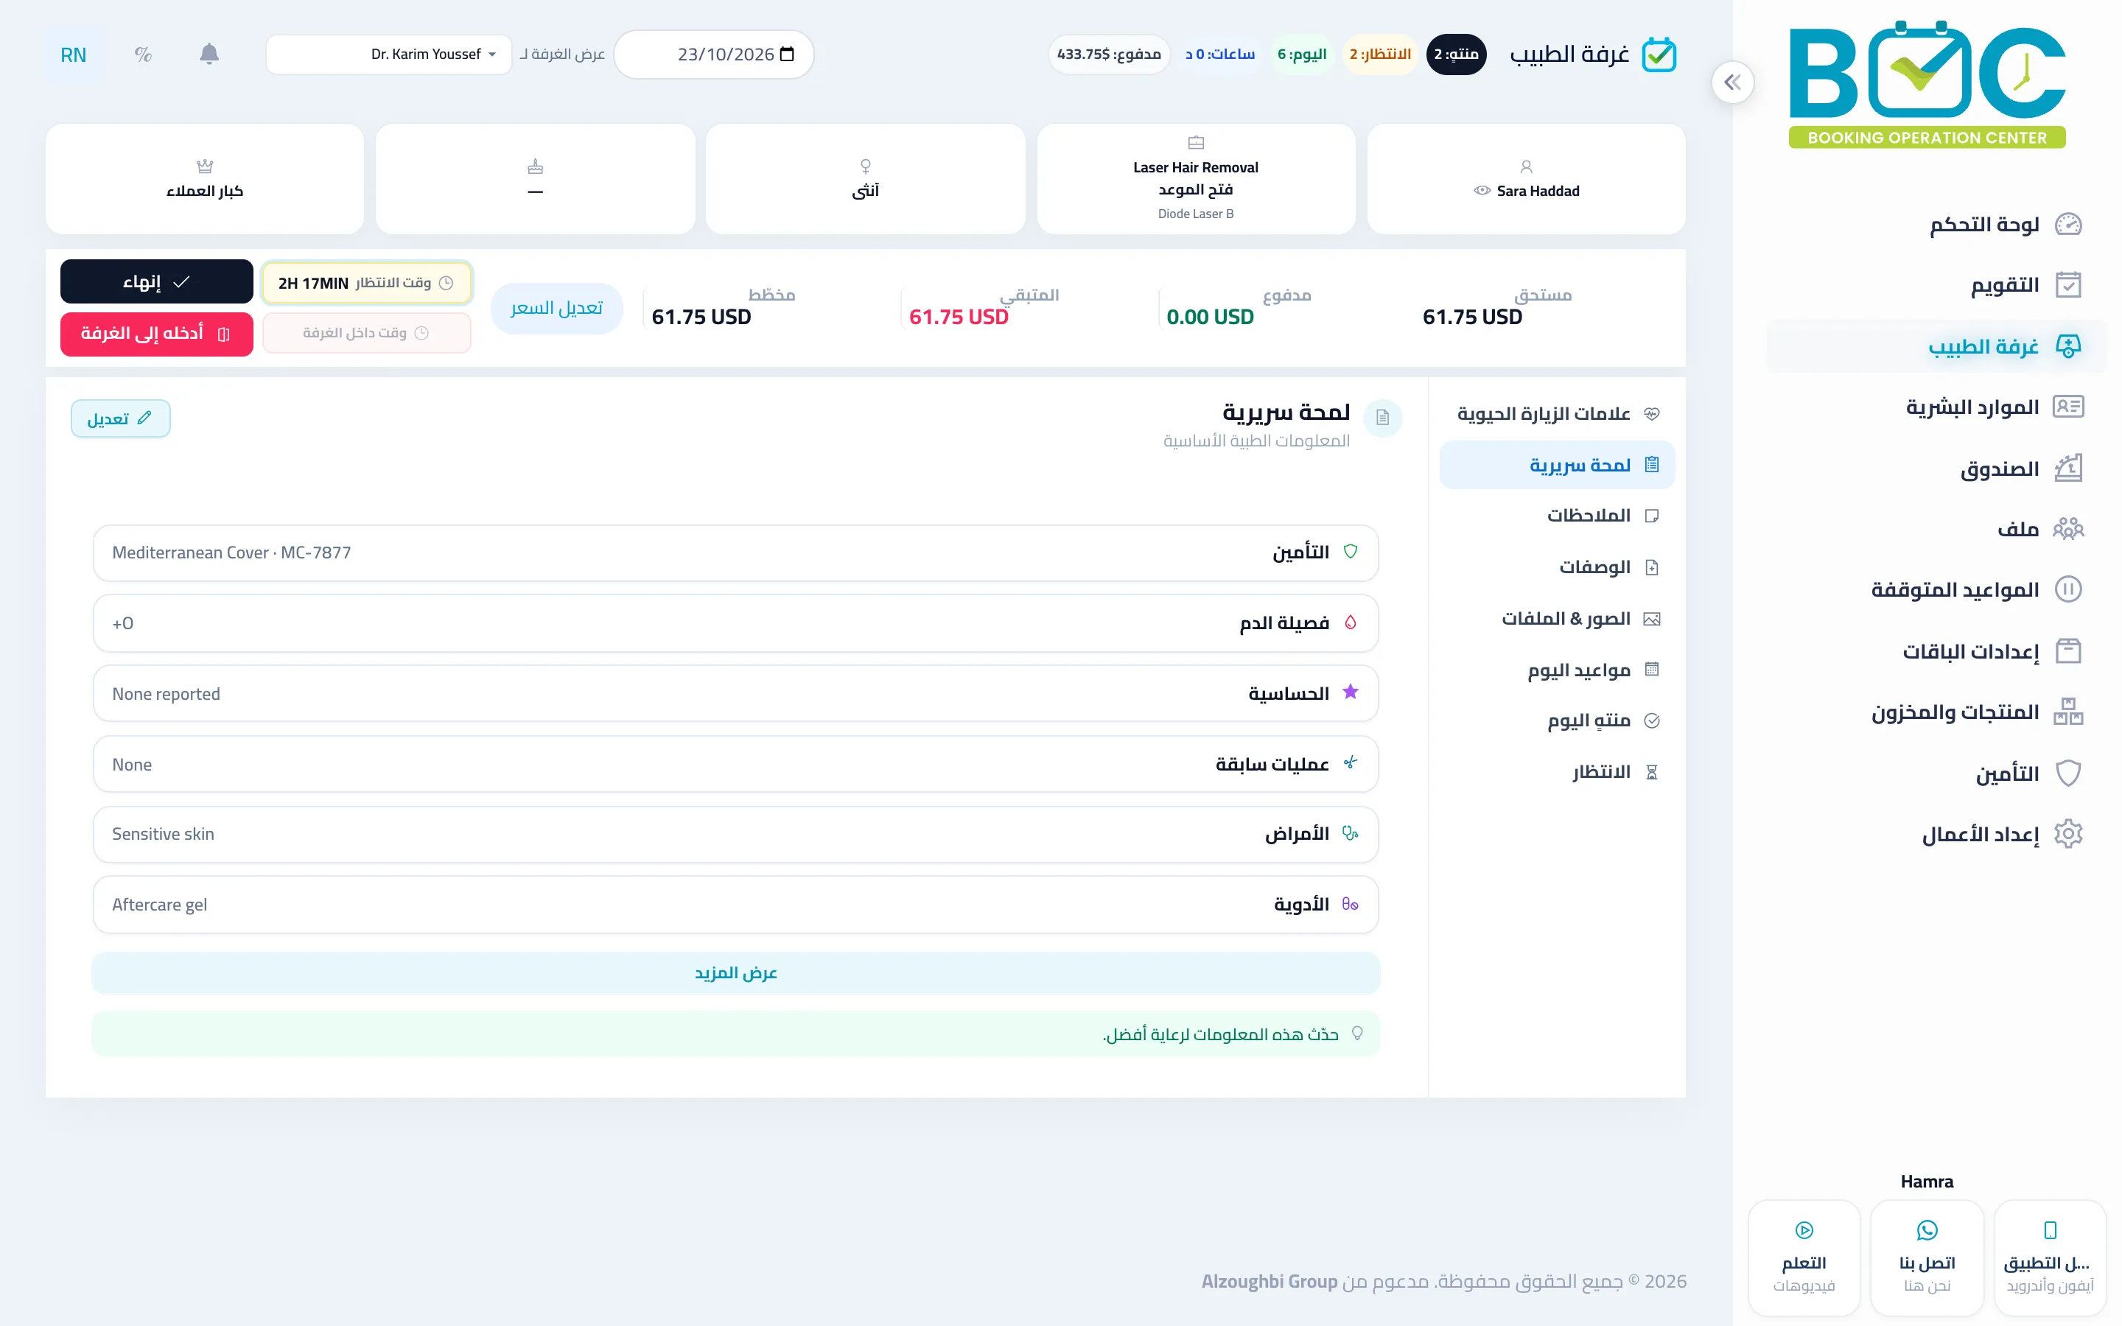Click إعدادات الباقات package icon
2122x1326 pixels.
[2067, 650]
